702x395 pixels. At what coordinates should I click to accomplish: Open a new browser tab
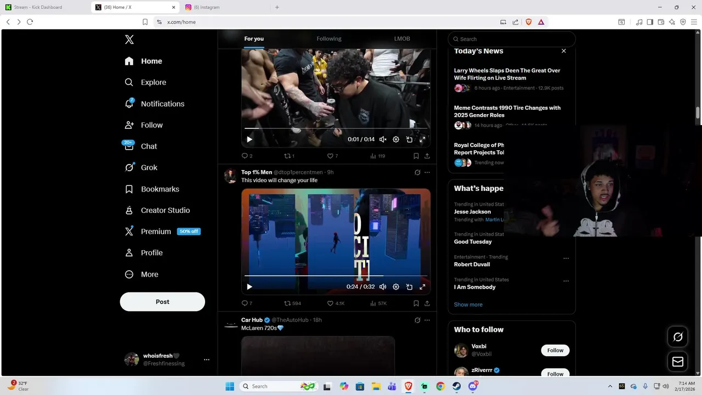[x=277, y=7]
